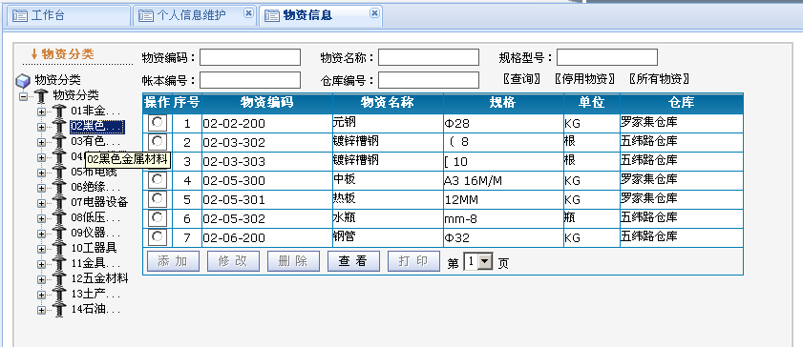
Task: Click the screw icon next to 09仪器
Action: click(x=59, y=234)
